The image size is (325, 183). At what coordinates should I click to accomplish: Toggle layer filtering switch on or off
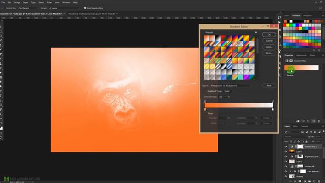point(323,132)
